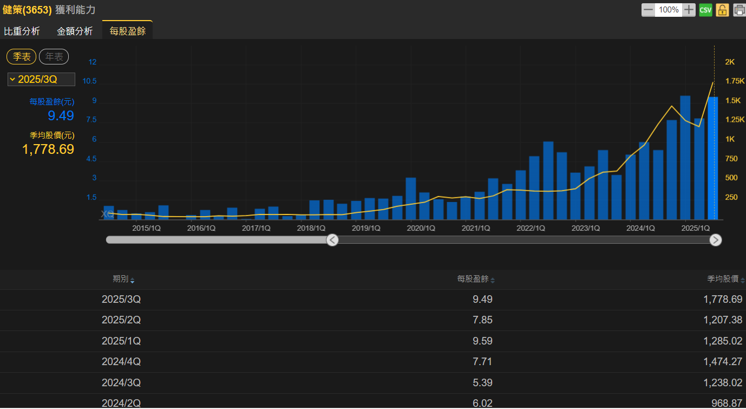Switch to the 年表 yearly toggle
Image resolution: width=746 pixels, height=409 pixels.
(54, 57)
